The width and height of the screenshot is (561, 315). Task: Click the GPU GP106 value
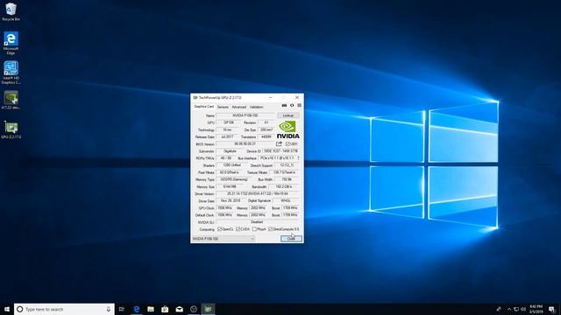228,122
